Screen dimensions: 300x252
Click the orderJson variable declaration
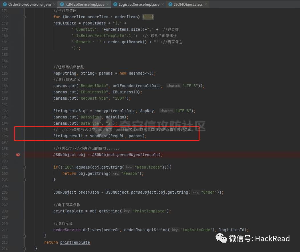click(x=88, y=192)
